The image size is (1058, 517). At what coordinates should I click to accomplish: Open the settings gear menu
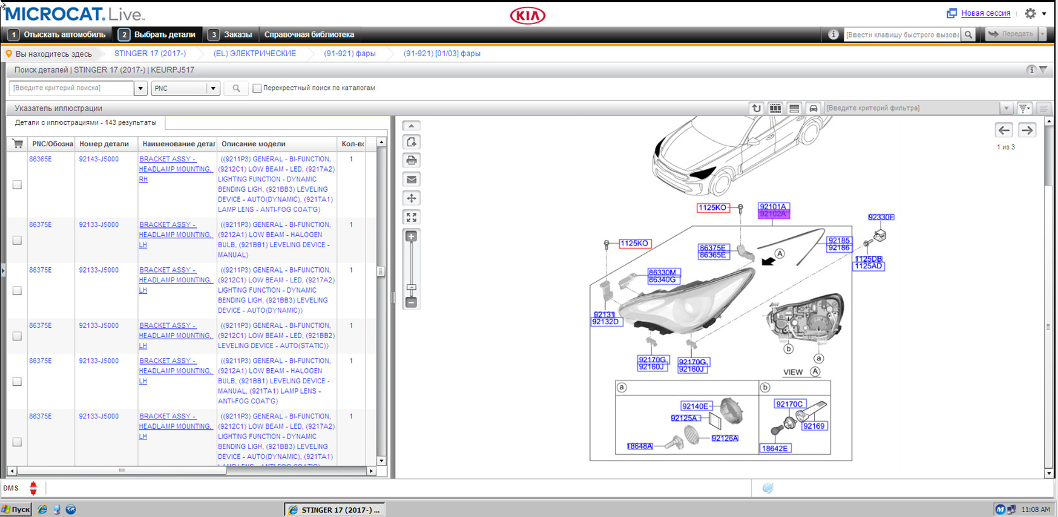(x=1031, y=13)
